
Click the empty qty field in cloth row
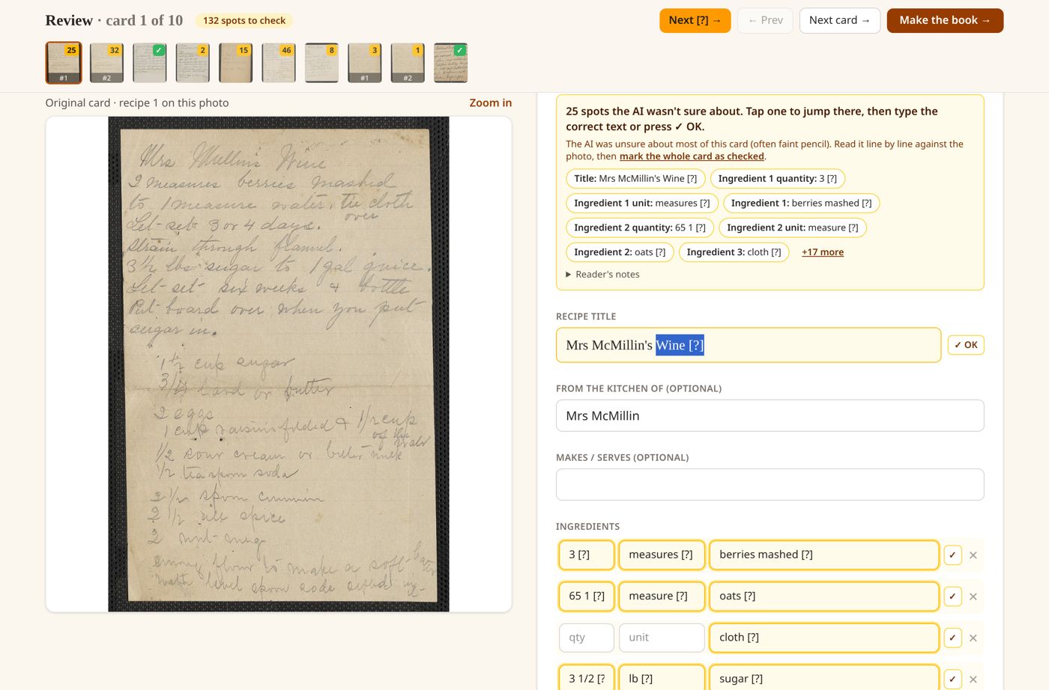tap(587, 638)
